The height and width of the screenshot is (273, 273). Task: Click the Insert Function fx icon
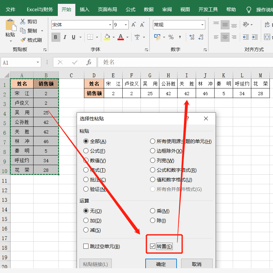[x=89, y=62]
